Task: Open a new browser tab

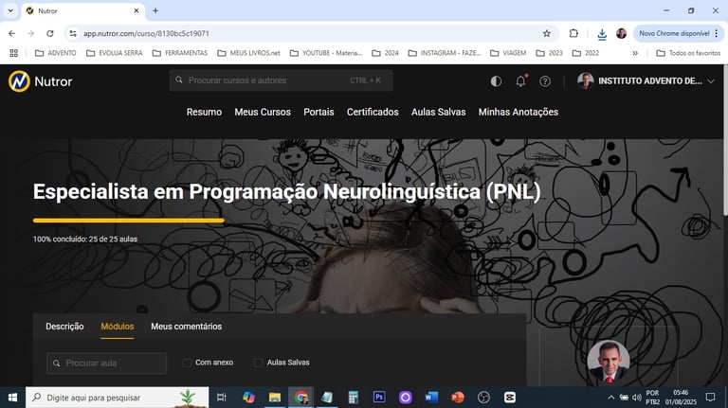Action: (155, 10)
